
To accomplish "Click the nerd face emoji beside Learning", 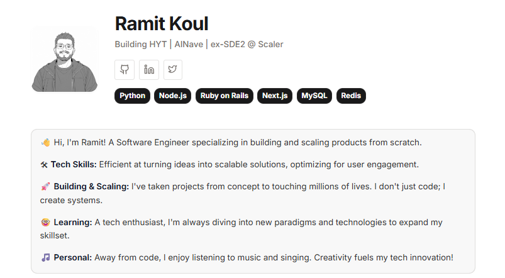I will coord(45,223).
